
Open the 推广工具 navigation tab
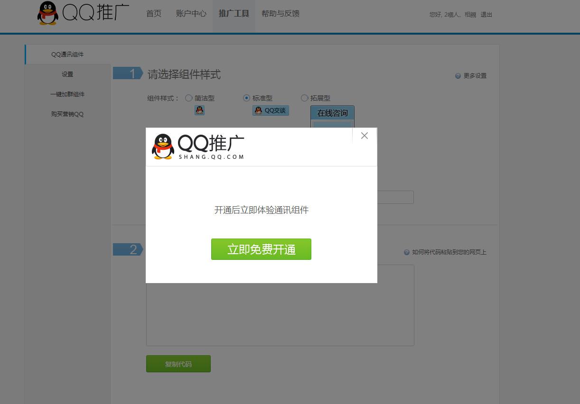point(234,14)
